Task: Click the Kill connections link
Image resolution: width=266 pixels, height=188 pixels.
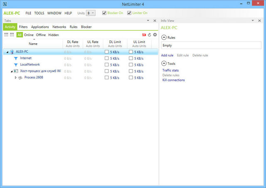Action: 173,80
